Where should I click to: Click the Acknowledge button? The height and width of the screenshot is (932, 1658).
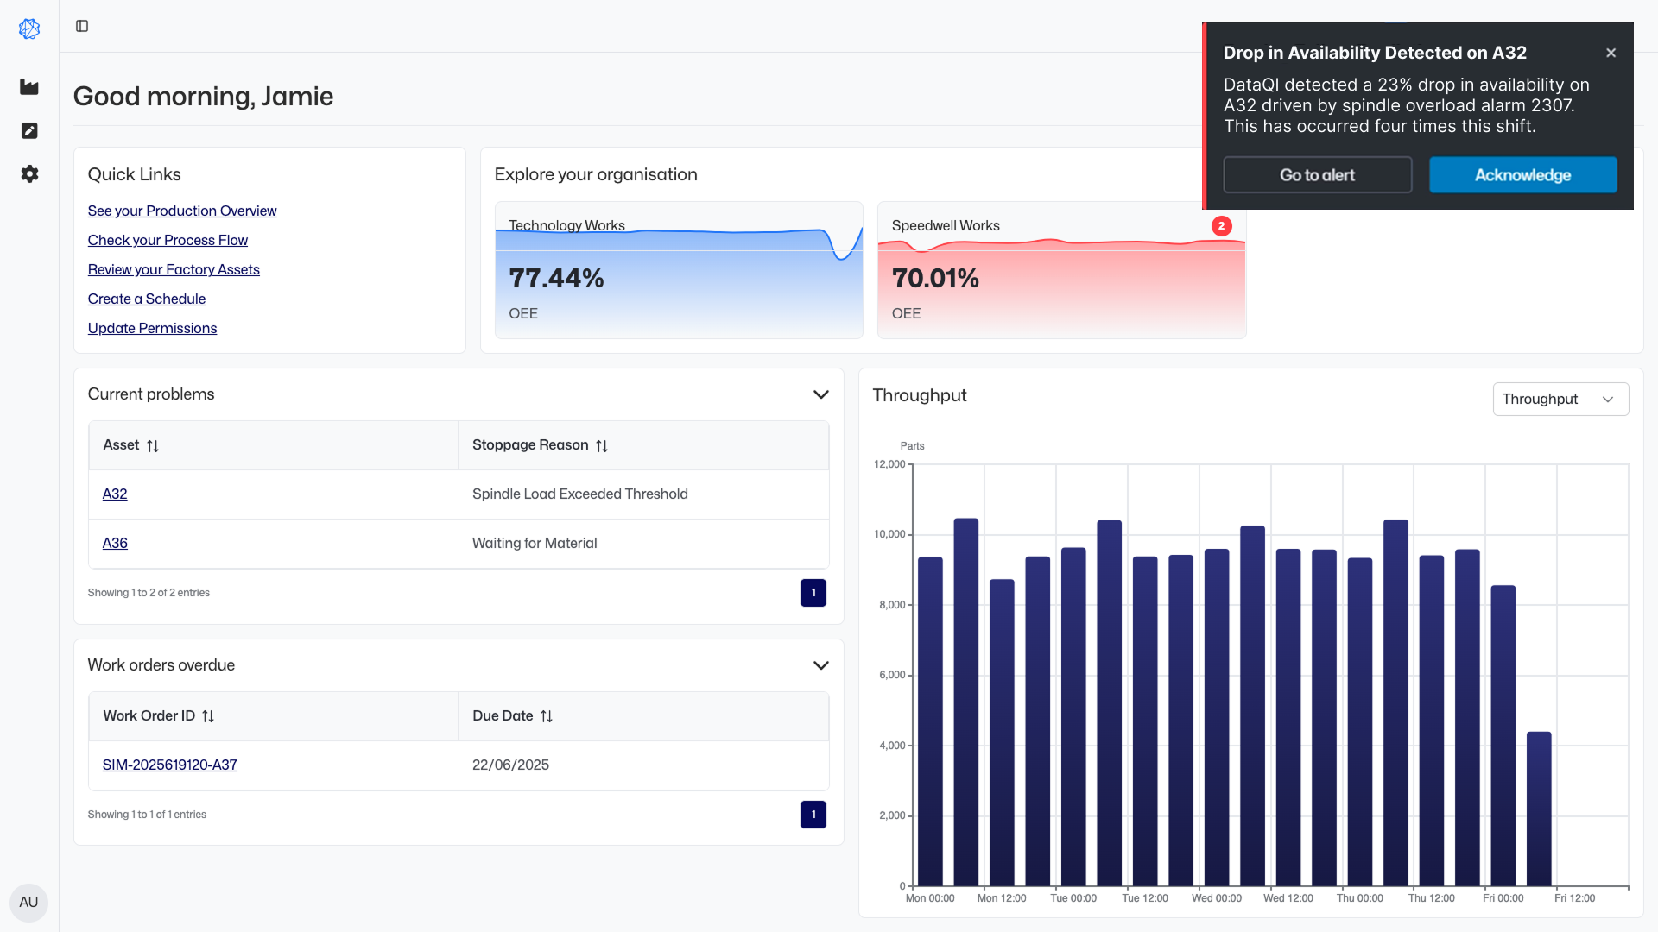[x=1522, y=175]
